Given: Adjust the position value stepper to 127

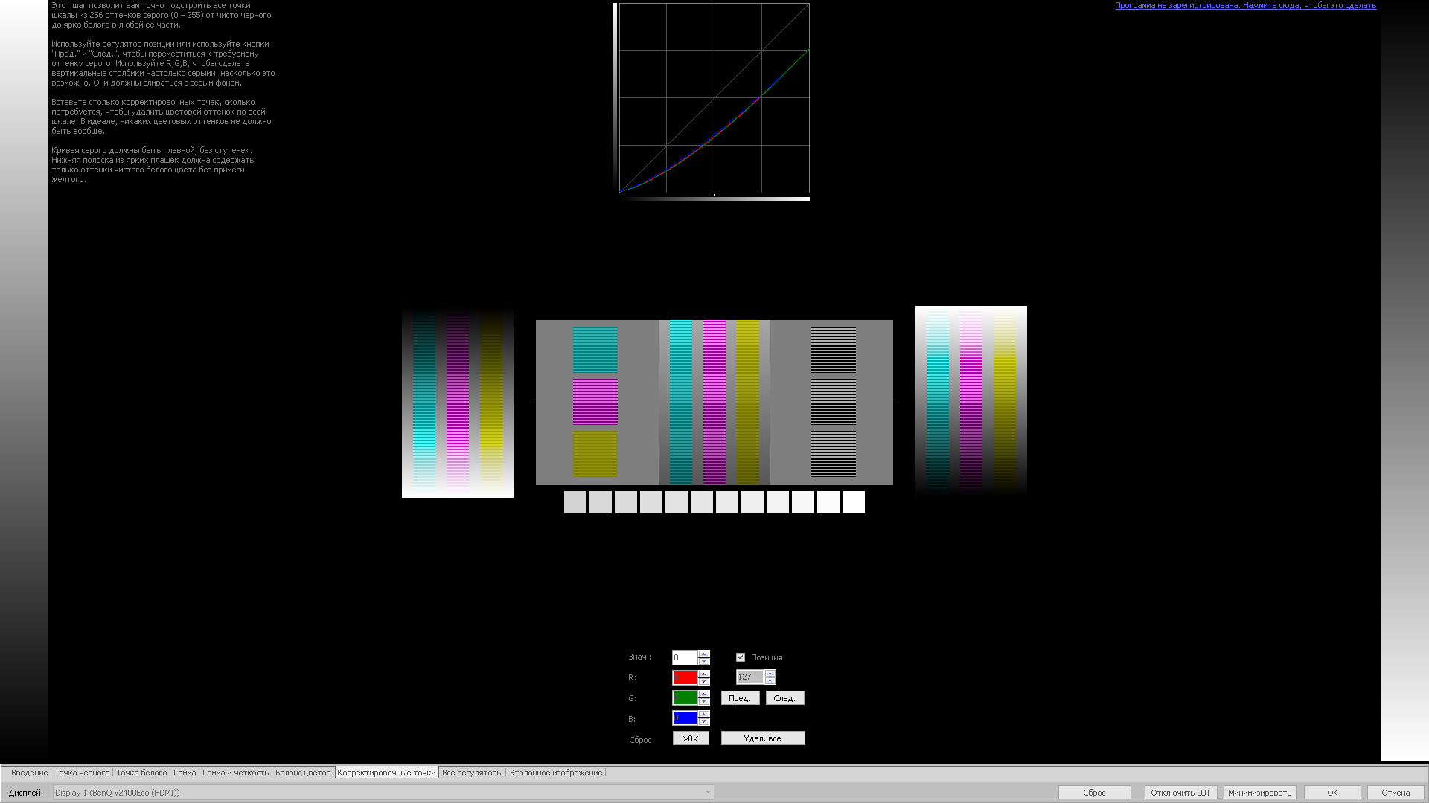Looking at the screenshot, I should tap(770, 677).
